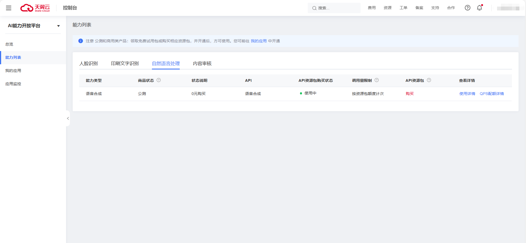Select 能力列表 in the sidebar
This screenshot has width=526, height=243.
[33, 57]
